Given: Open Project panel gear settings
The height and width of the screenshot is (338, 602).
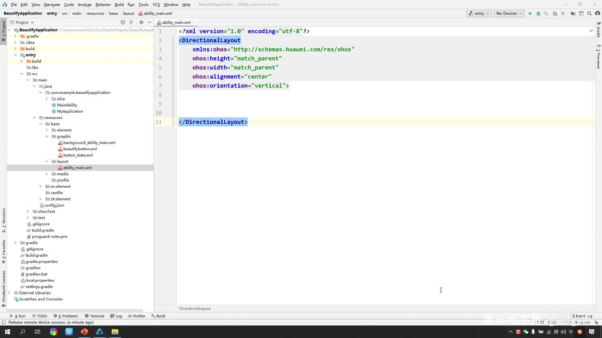Looking at the screenshot, I should pyautogui.click(x=141, y=23).
